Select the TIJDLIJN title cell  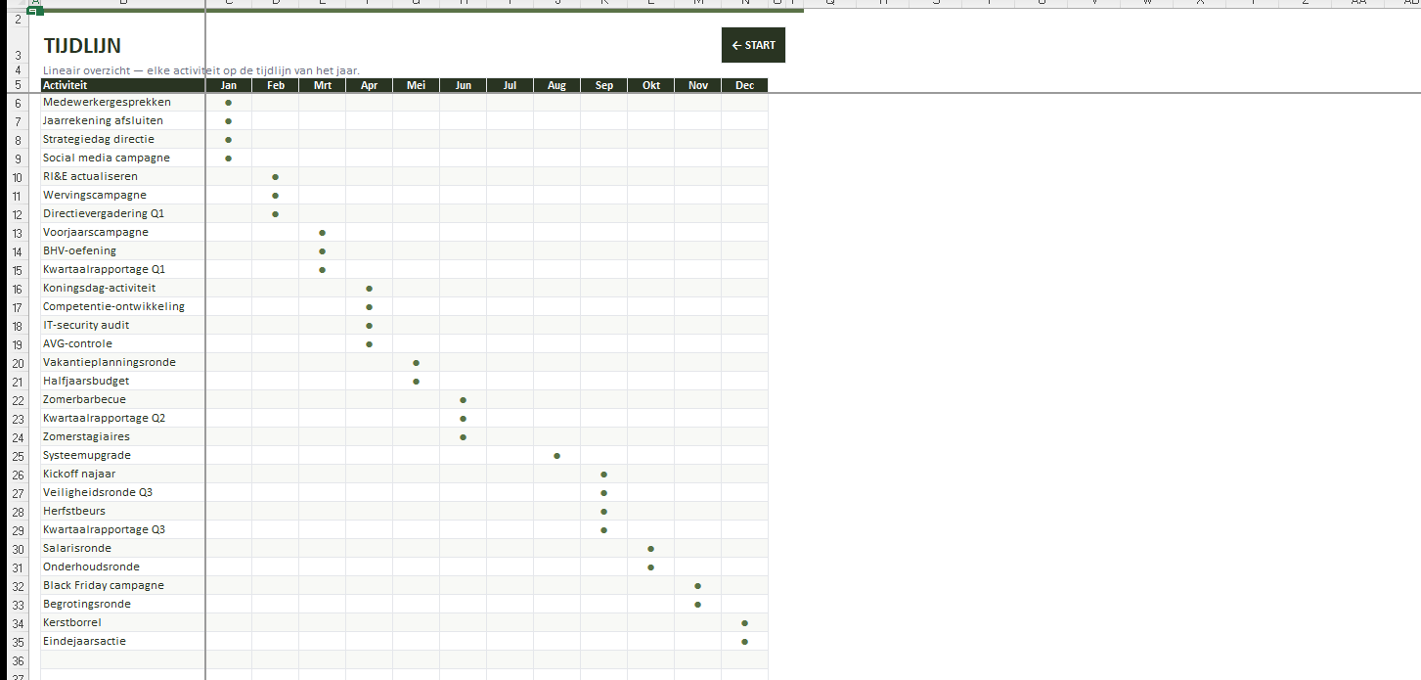coord(82,46)
